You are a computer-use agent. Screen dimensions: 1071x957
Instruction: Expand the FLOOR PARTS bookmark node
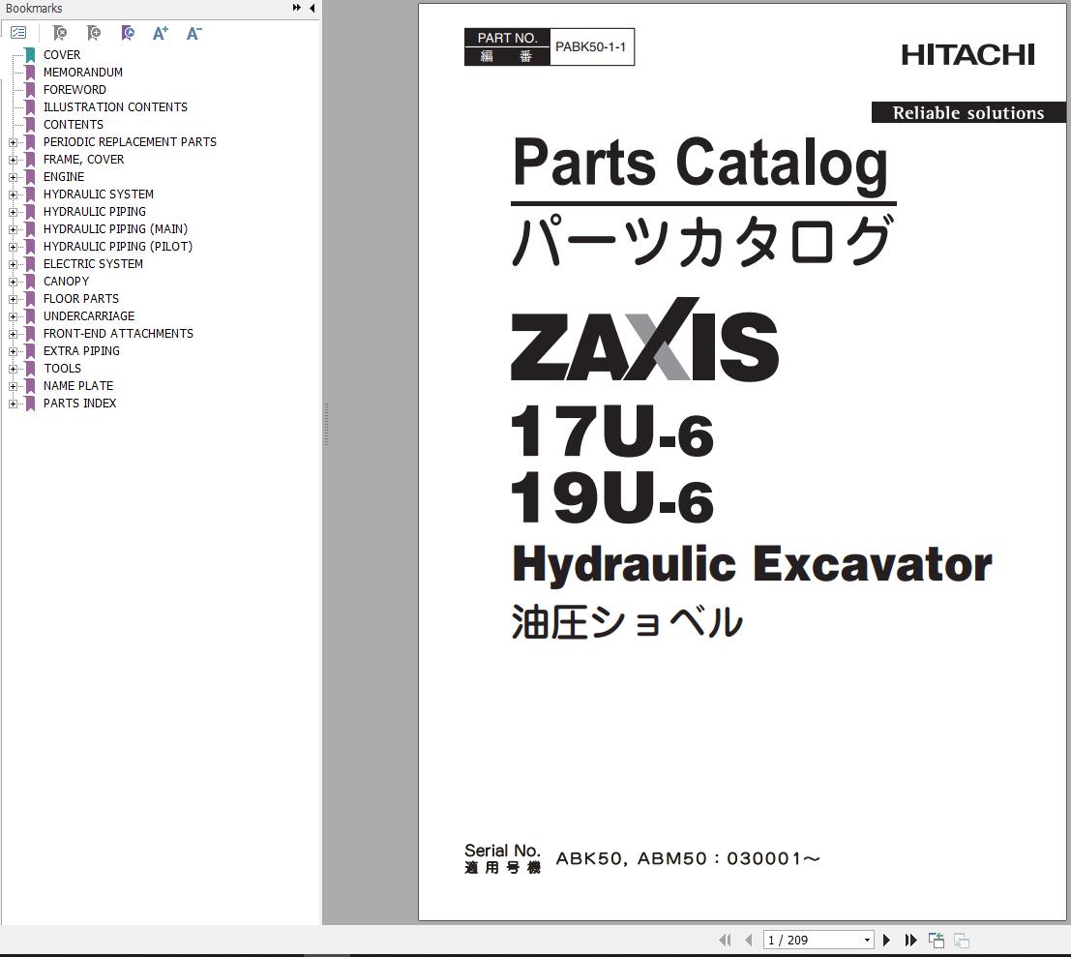click(x=13, y=299)
